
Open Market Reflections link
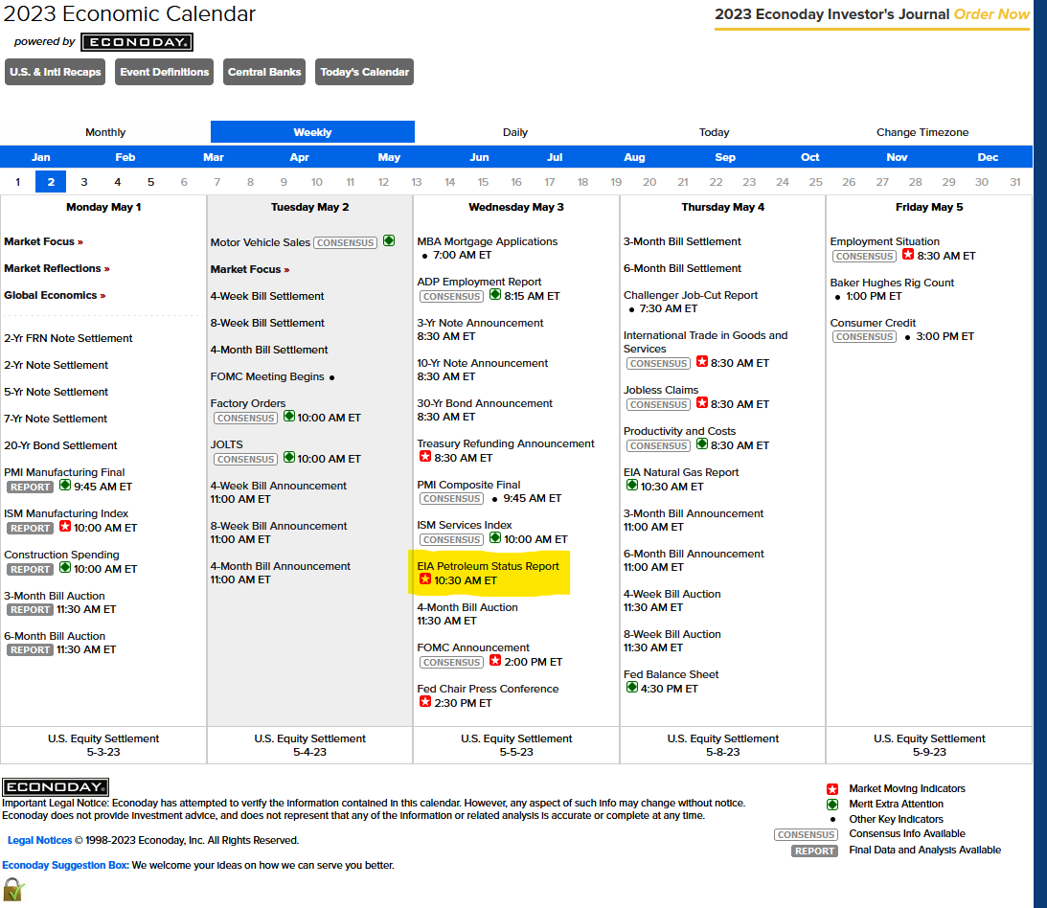tap(57, 268)
